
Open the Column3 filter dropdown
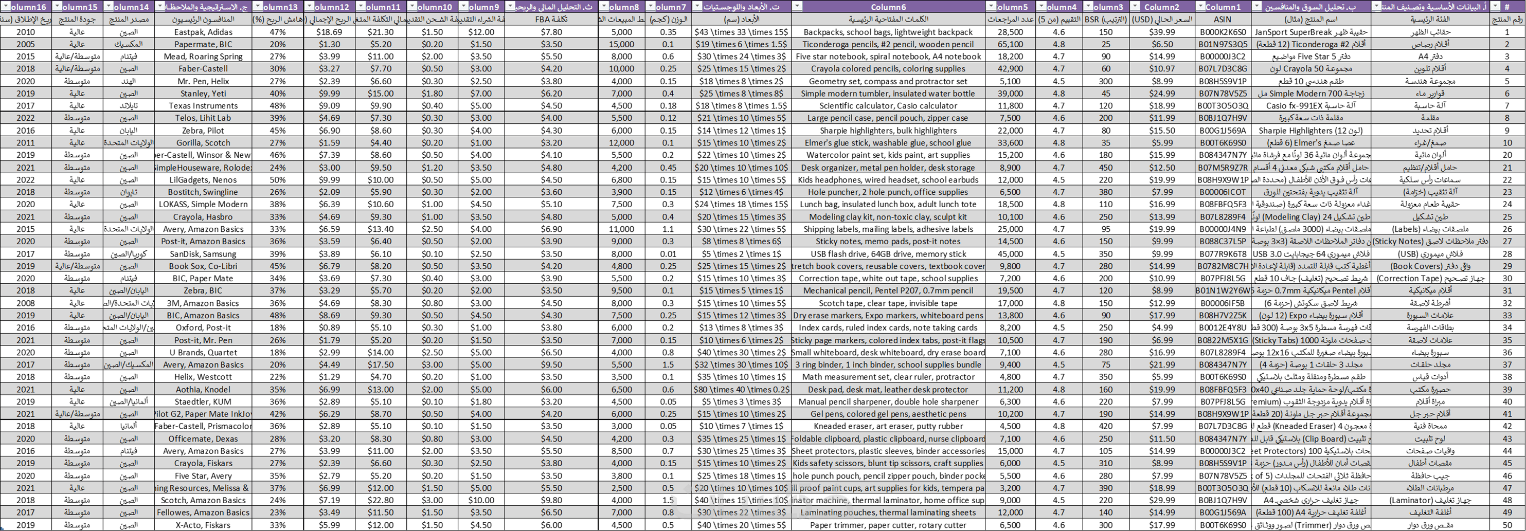pyautogui.click(x=1088, y=7)
